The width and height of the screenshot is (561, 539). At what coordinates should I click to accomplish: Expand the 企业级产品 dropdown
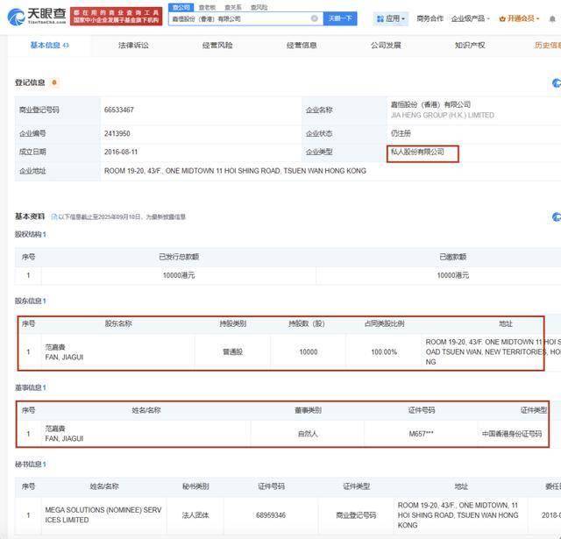pyautogui.click(x=470, y=18)
